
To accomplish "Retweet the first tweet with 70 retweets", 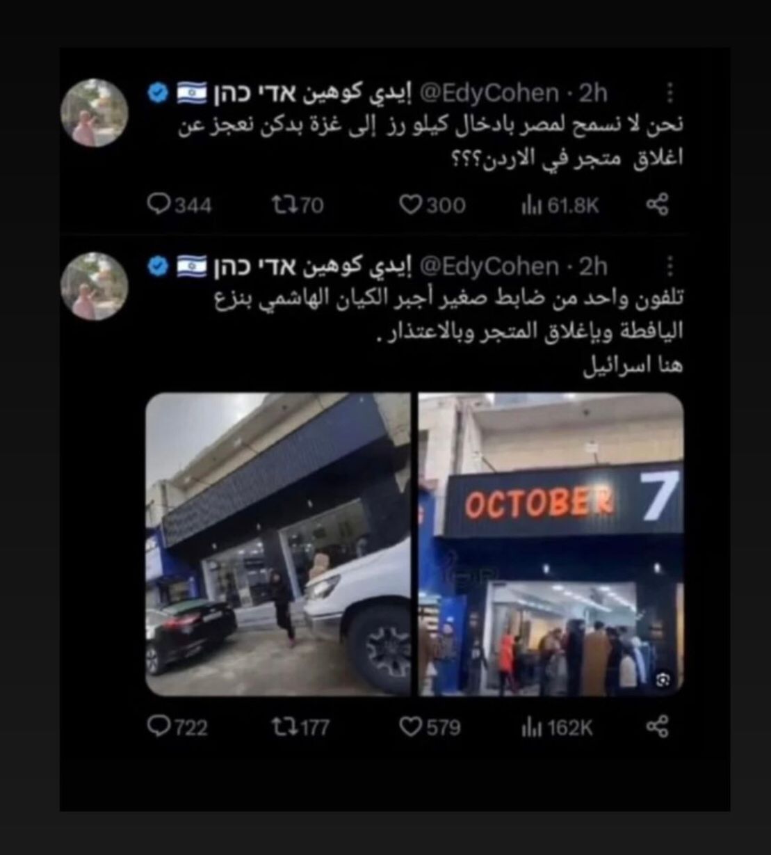I will [x=297, y=205].
